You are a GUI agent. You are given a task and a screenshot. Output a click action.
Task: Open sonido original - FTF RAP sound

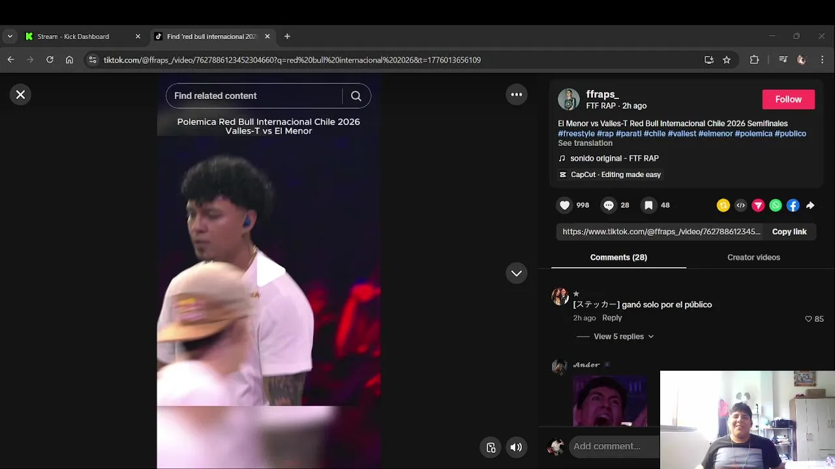pos(614,158)
